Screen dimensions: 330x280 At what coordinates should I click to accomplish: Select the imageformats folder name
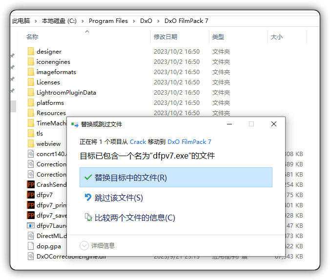(56, 72)
